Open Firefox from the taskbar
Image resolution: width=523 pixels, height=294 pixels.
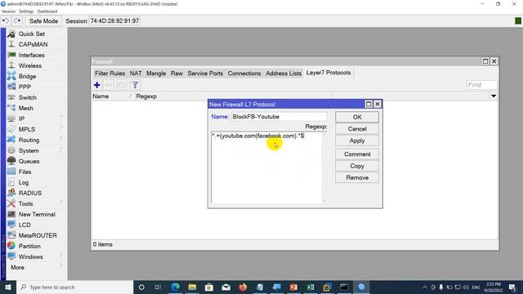click(243, 287)
